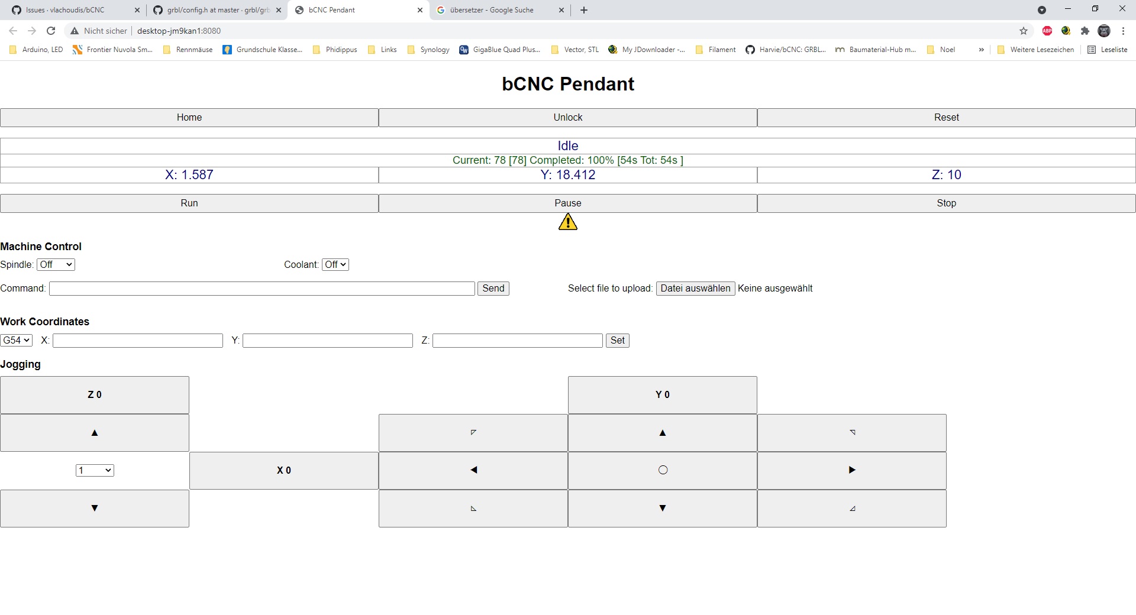
Task: Open the jog step size dropdown
Action: 95,471
